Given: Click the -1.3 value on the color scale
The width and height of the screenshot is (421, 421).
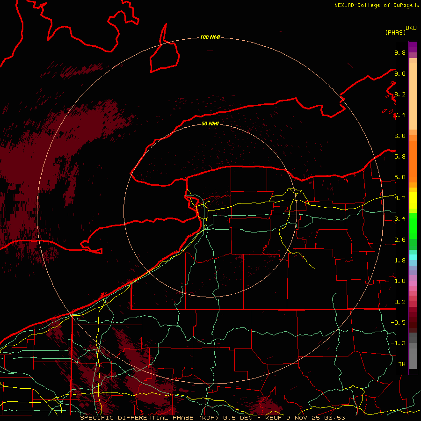Looking at the screenshot, I should coord(398,343).
